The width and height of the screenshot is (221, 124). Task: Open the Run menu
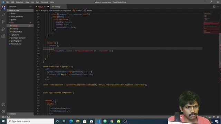(37, 2)
